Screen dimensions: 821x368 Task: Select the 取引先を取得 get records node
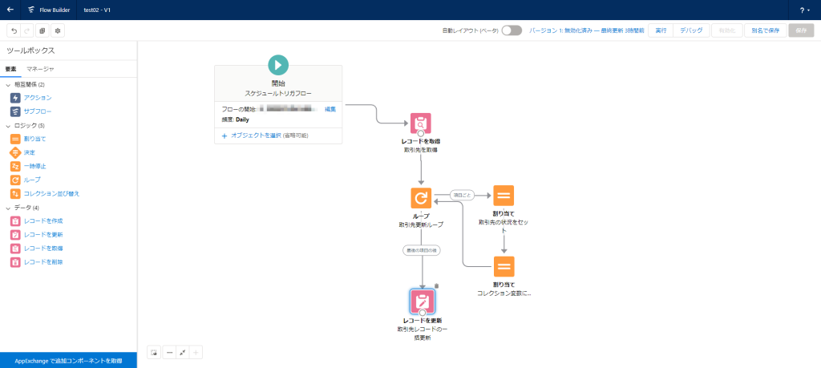(x=420, y=123)
